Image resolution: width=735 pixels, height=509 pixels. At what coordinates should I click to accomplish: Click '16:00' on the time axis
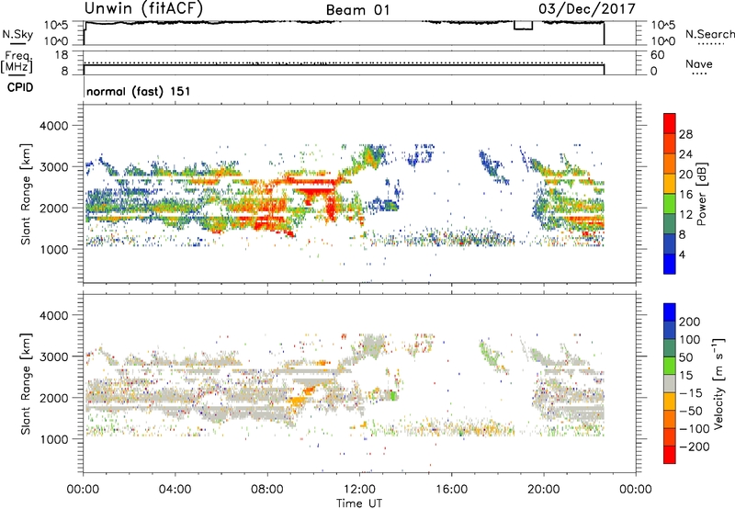(x=452, y=490)
